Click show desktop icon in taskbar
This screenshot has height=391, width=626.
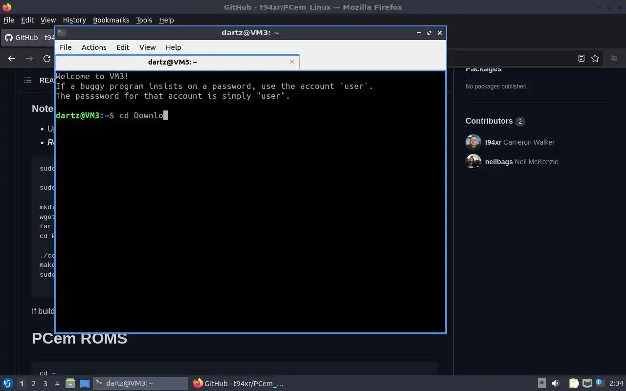[x=85, y=384]
